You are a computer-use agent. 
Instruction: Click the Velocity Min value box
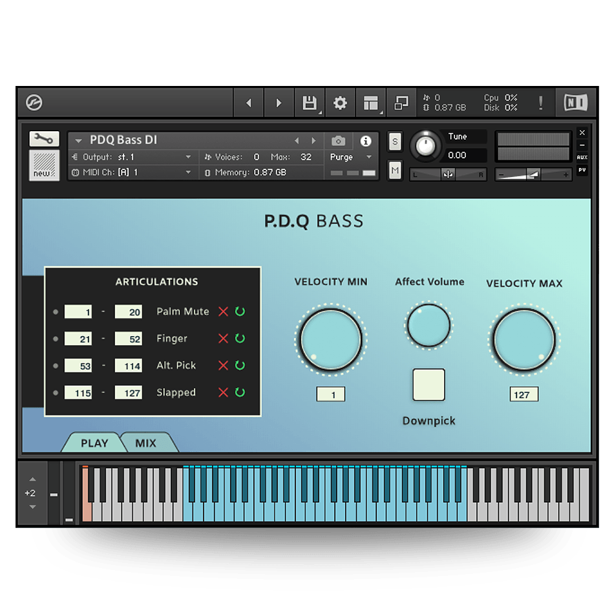point(331,394)
